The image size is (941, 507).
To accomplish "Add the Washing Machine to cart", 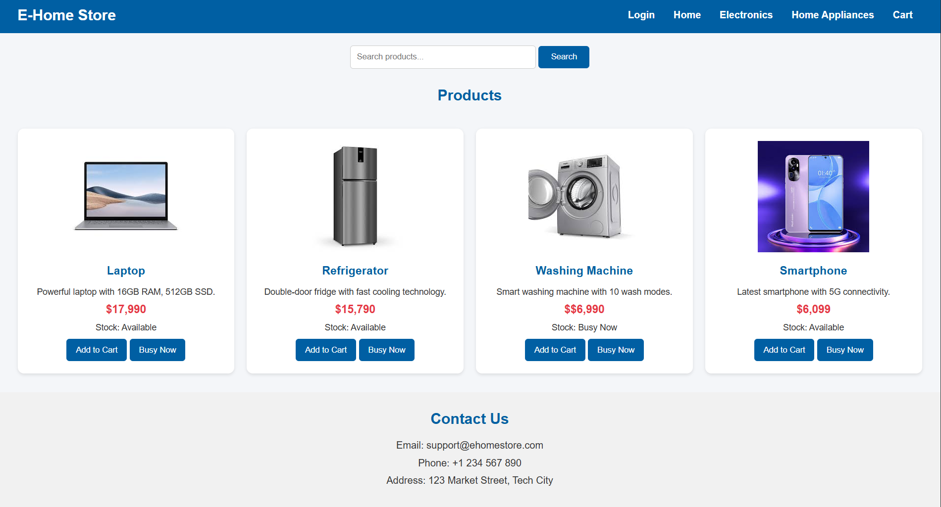I will pyautogui.click(x=555, y=350).
